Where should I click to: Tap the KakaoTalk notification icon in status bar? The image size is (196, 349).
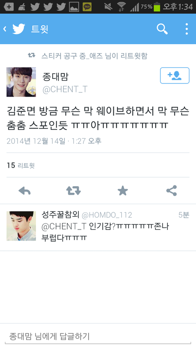87,7
